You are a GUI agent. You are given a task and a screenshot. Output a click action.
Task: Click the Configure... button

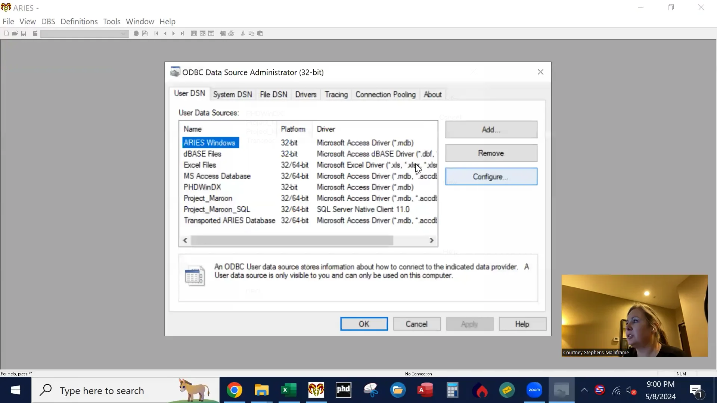click(x=491, y=177)
